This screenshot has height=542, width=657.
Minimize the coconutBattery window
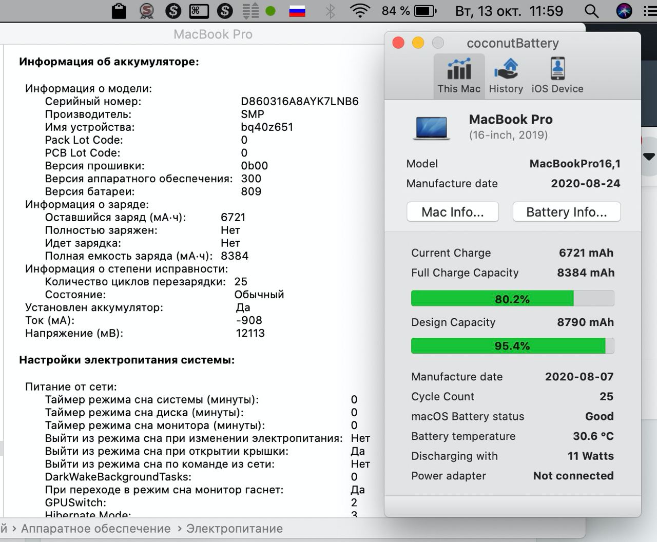pyautogui.click(x=418, y=43)
